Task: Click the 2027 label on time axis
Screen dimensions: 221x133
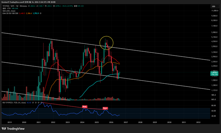Action: pyautogui.click(x=126, y=122)
